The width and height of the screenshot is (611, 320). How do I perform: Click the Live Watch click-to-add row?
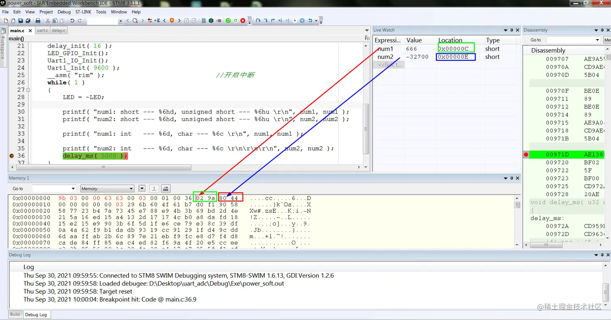coord(389,65)
